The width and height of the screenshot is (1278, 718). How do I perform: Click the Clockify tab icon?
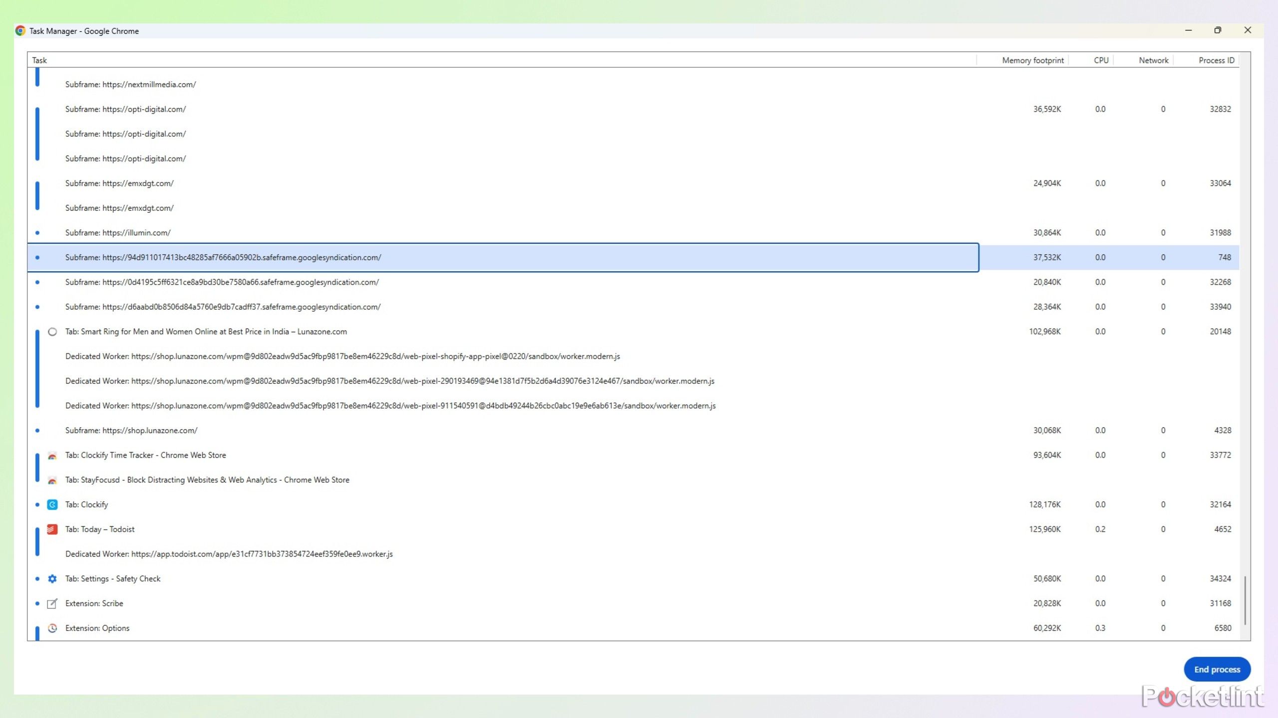coord(52,505)
